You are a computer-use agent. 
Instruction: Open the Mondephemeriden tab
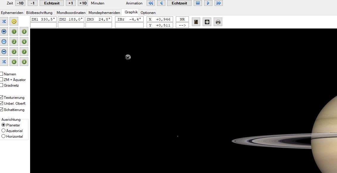click(104, 13)
